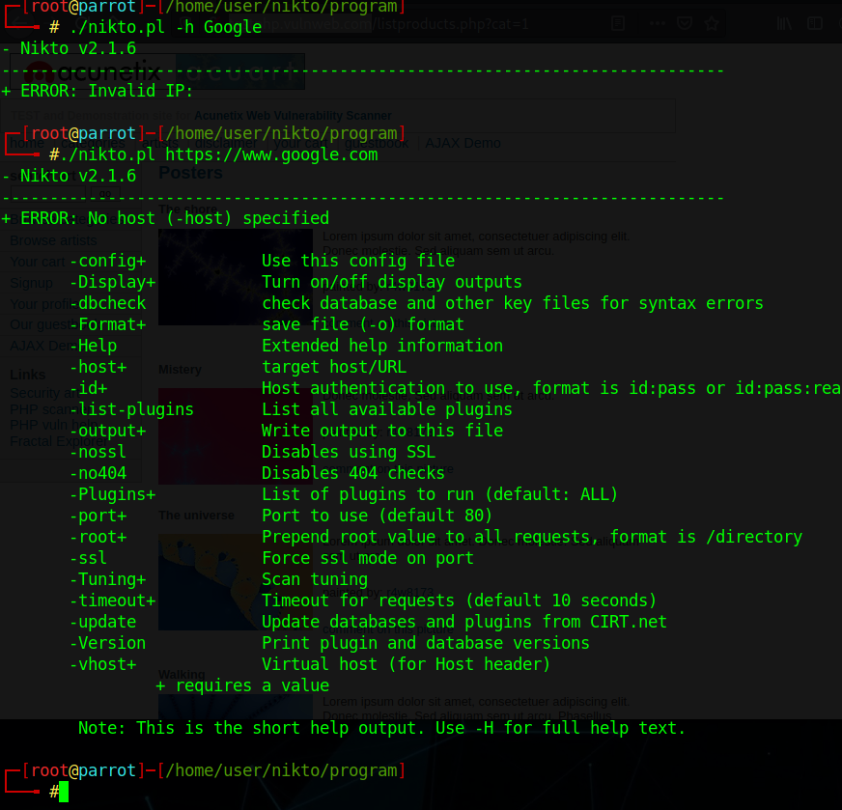Click 'Fractal Explorer' link in background webpage
The height and width of the screenshot is (810, 842).
pos(59,441)
